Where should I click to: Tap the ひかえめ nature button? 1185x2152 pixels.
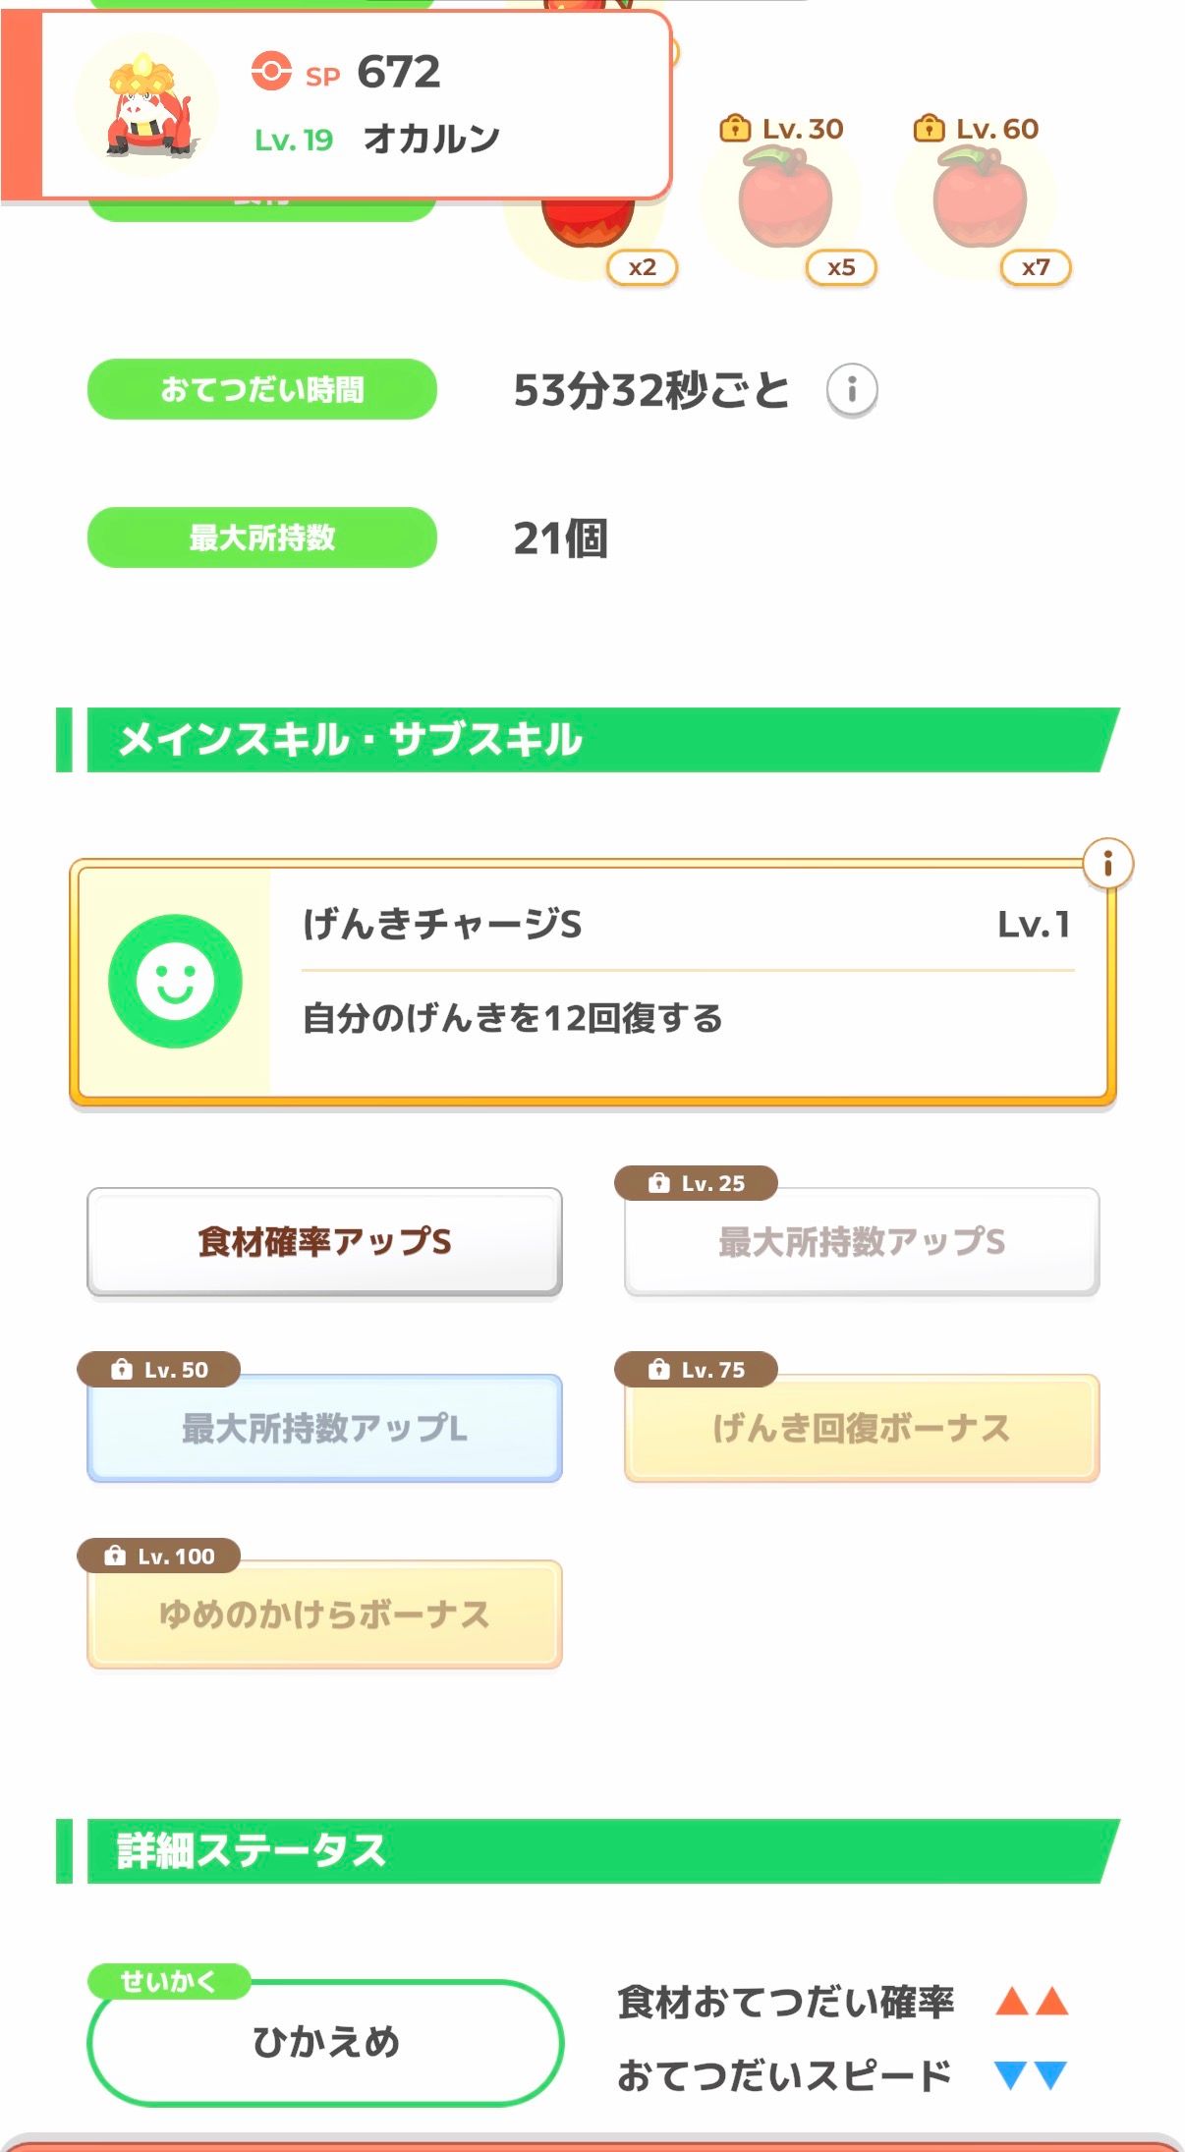click(325, 2042)
